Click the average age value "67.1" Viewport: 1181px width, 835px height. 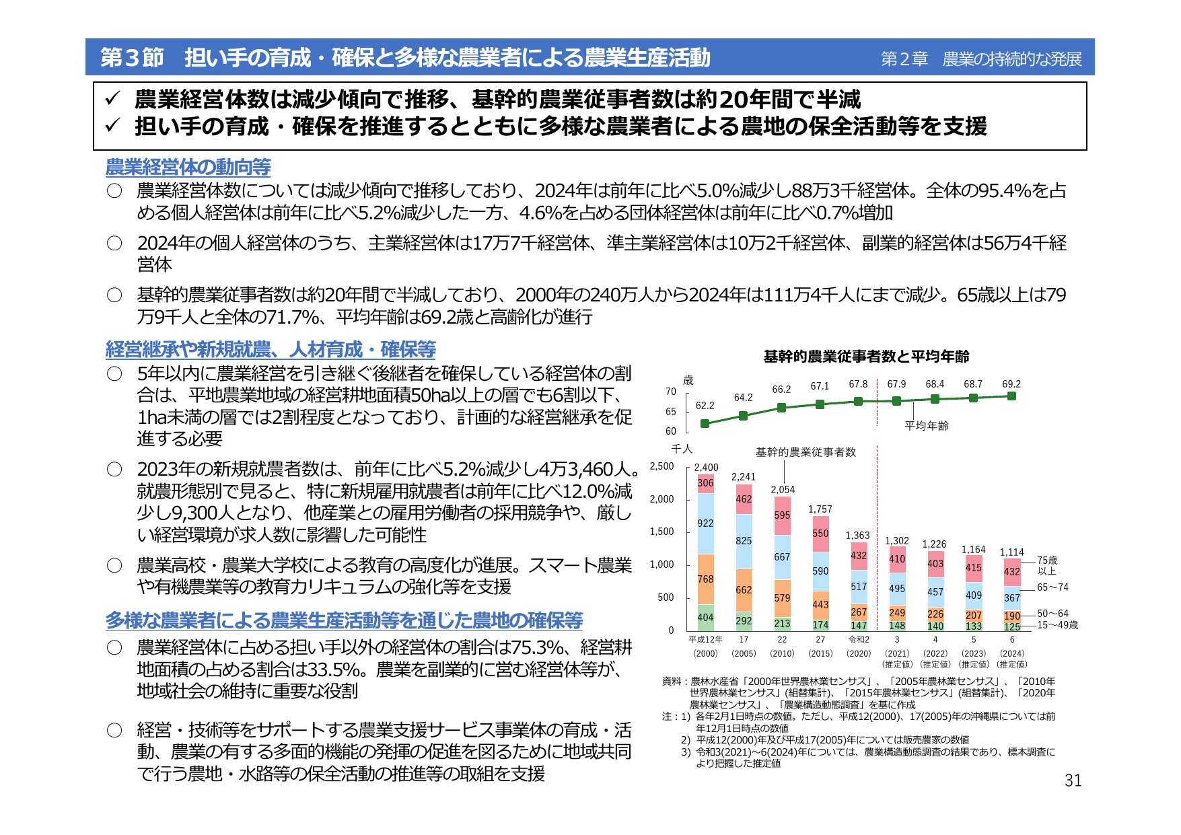820,386
